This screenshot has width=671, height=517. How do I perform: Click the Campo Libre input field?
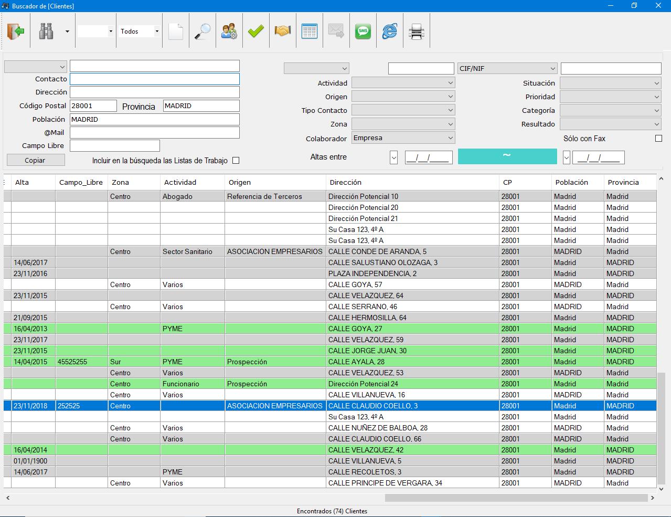(115, 145)
